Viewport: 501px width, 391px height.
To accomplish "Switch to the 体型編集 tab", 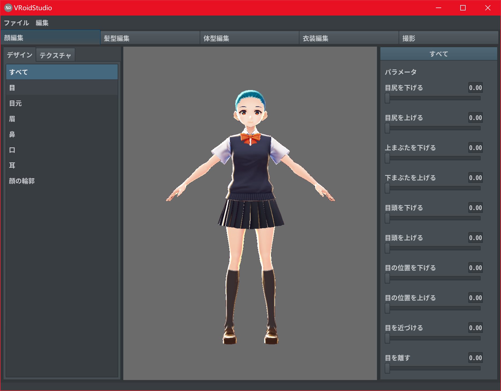I will coord(249,38).
